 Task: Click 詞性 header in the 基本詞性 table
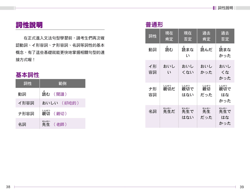click(x=28, y=83)
